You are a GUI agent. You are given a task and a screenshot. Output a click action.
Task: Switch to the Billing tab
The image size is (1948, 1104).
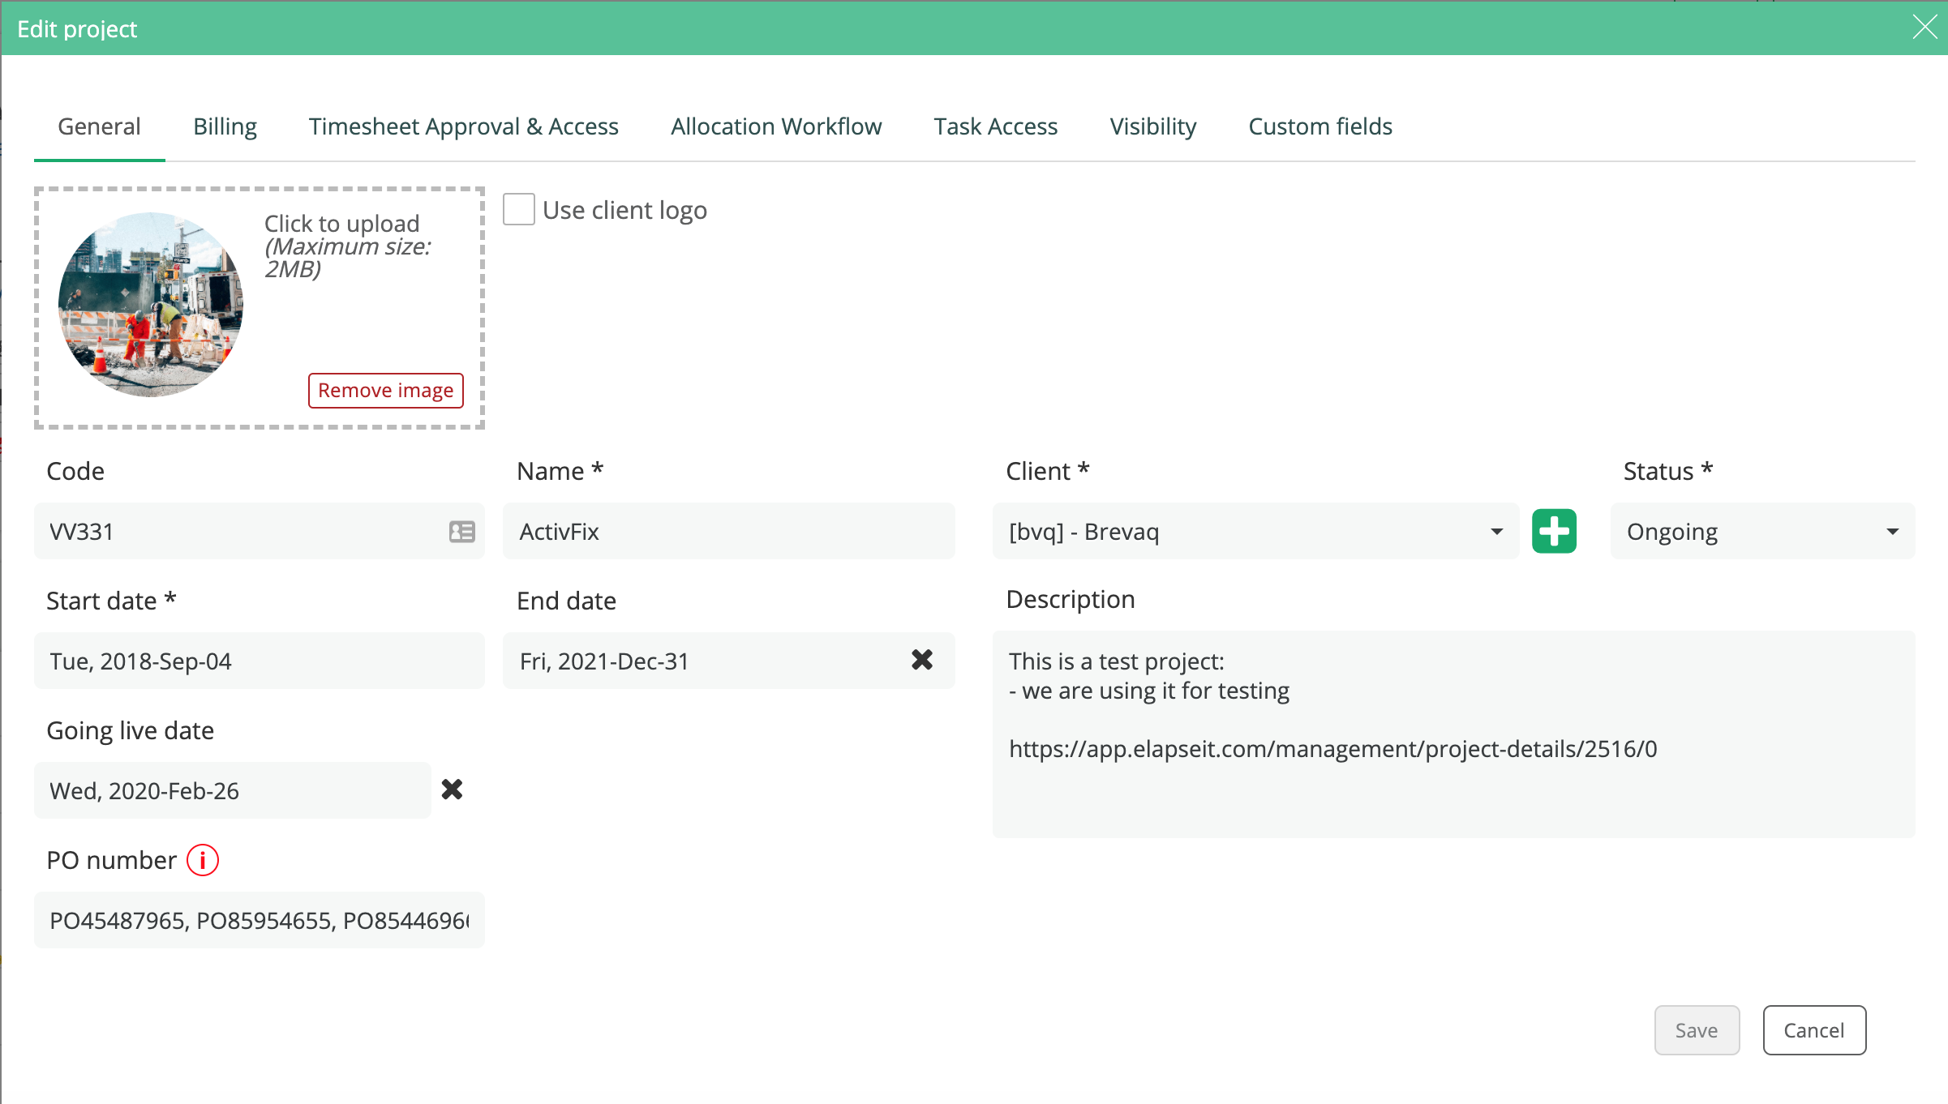225,127
